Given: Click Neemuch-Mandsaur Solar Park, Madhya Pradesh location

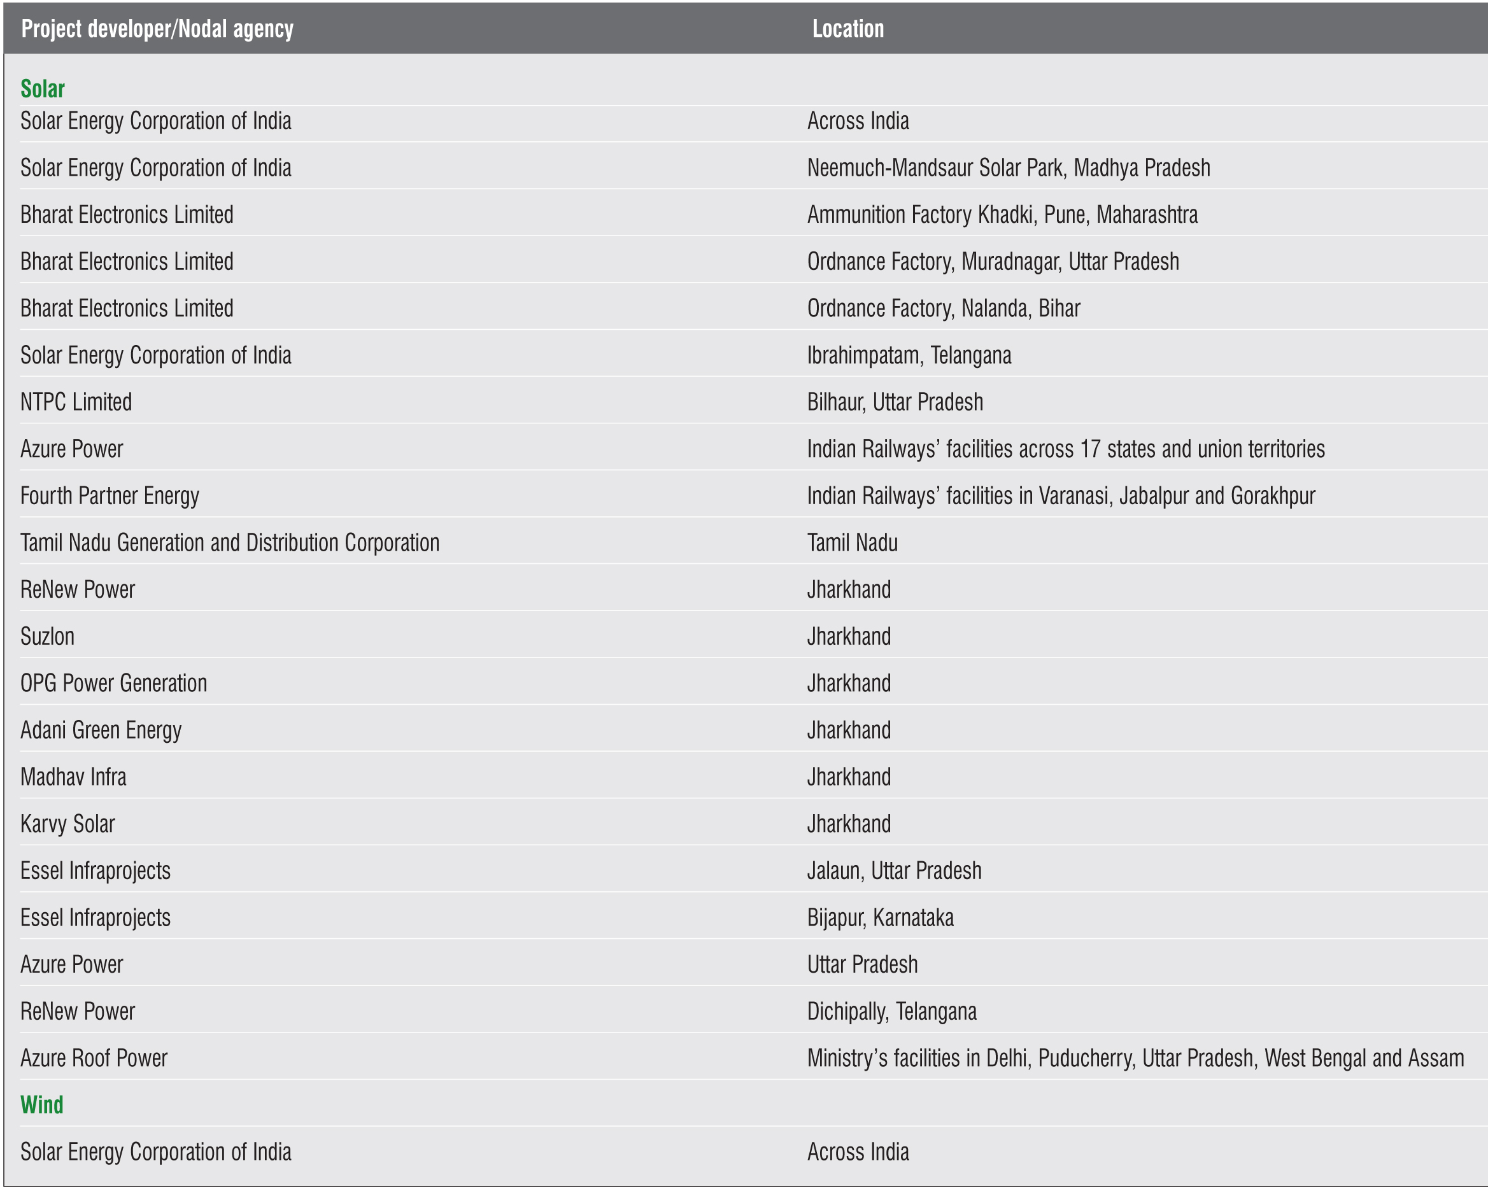Looking at the screenshot, I should 1009,167.
